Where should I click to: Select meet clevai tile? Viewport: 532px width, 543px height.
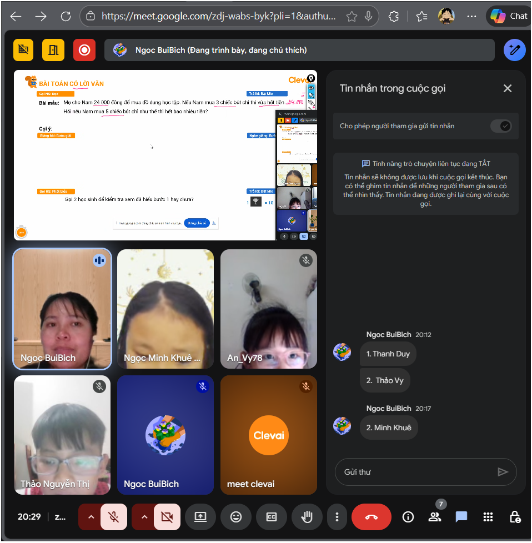pos(268,435)
